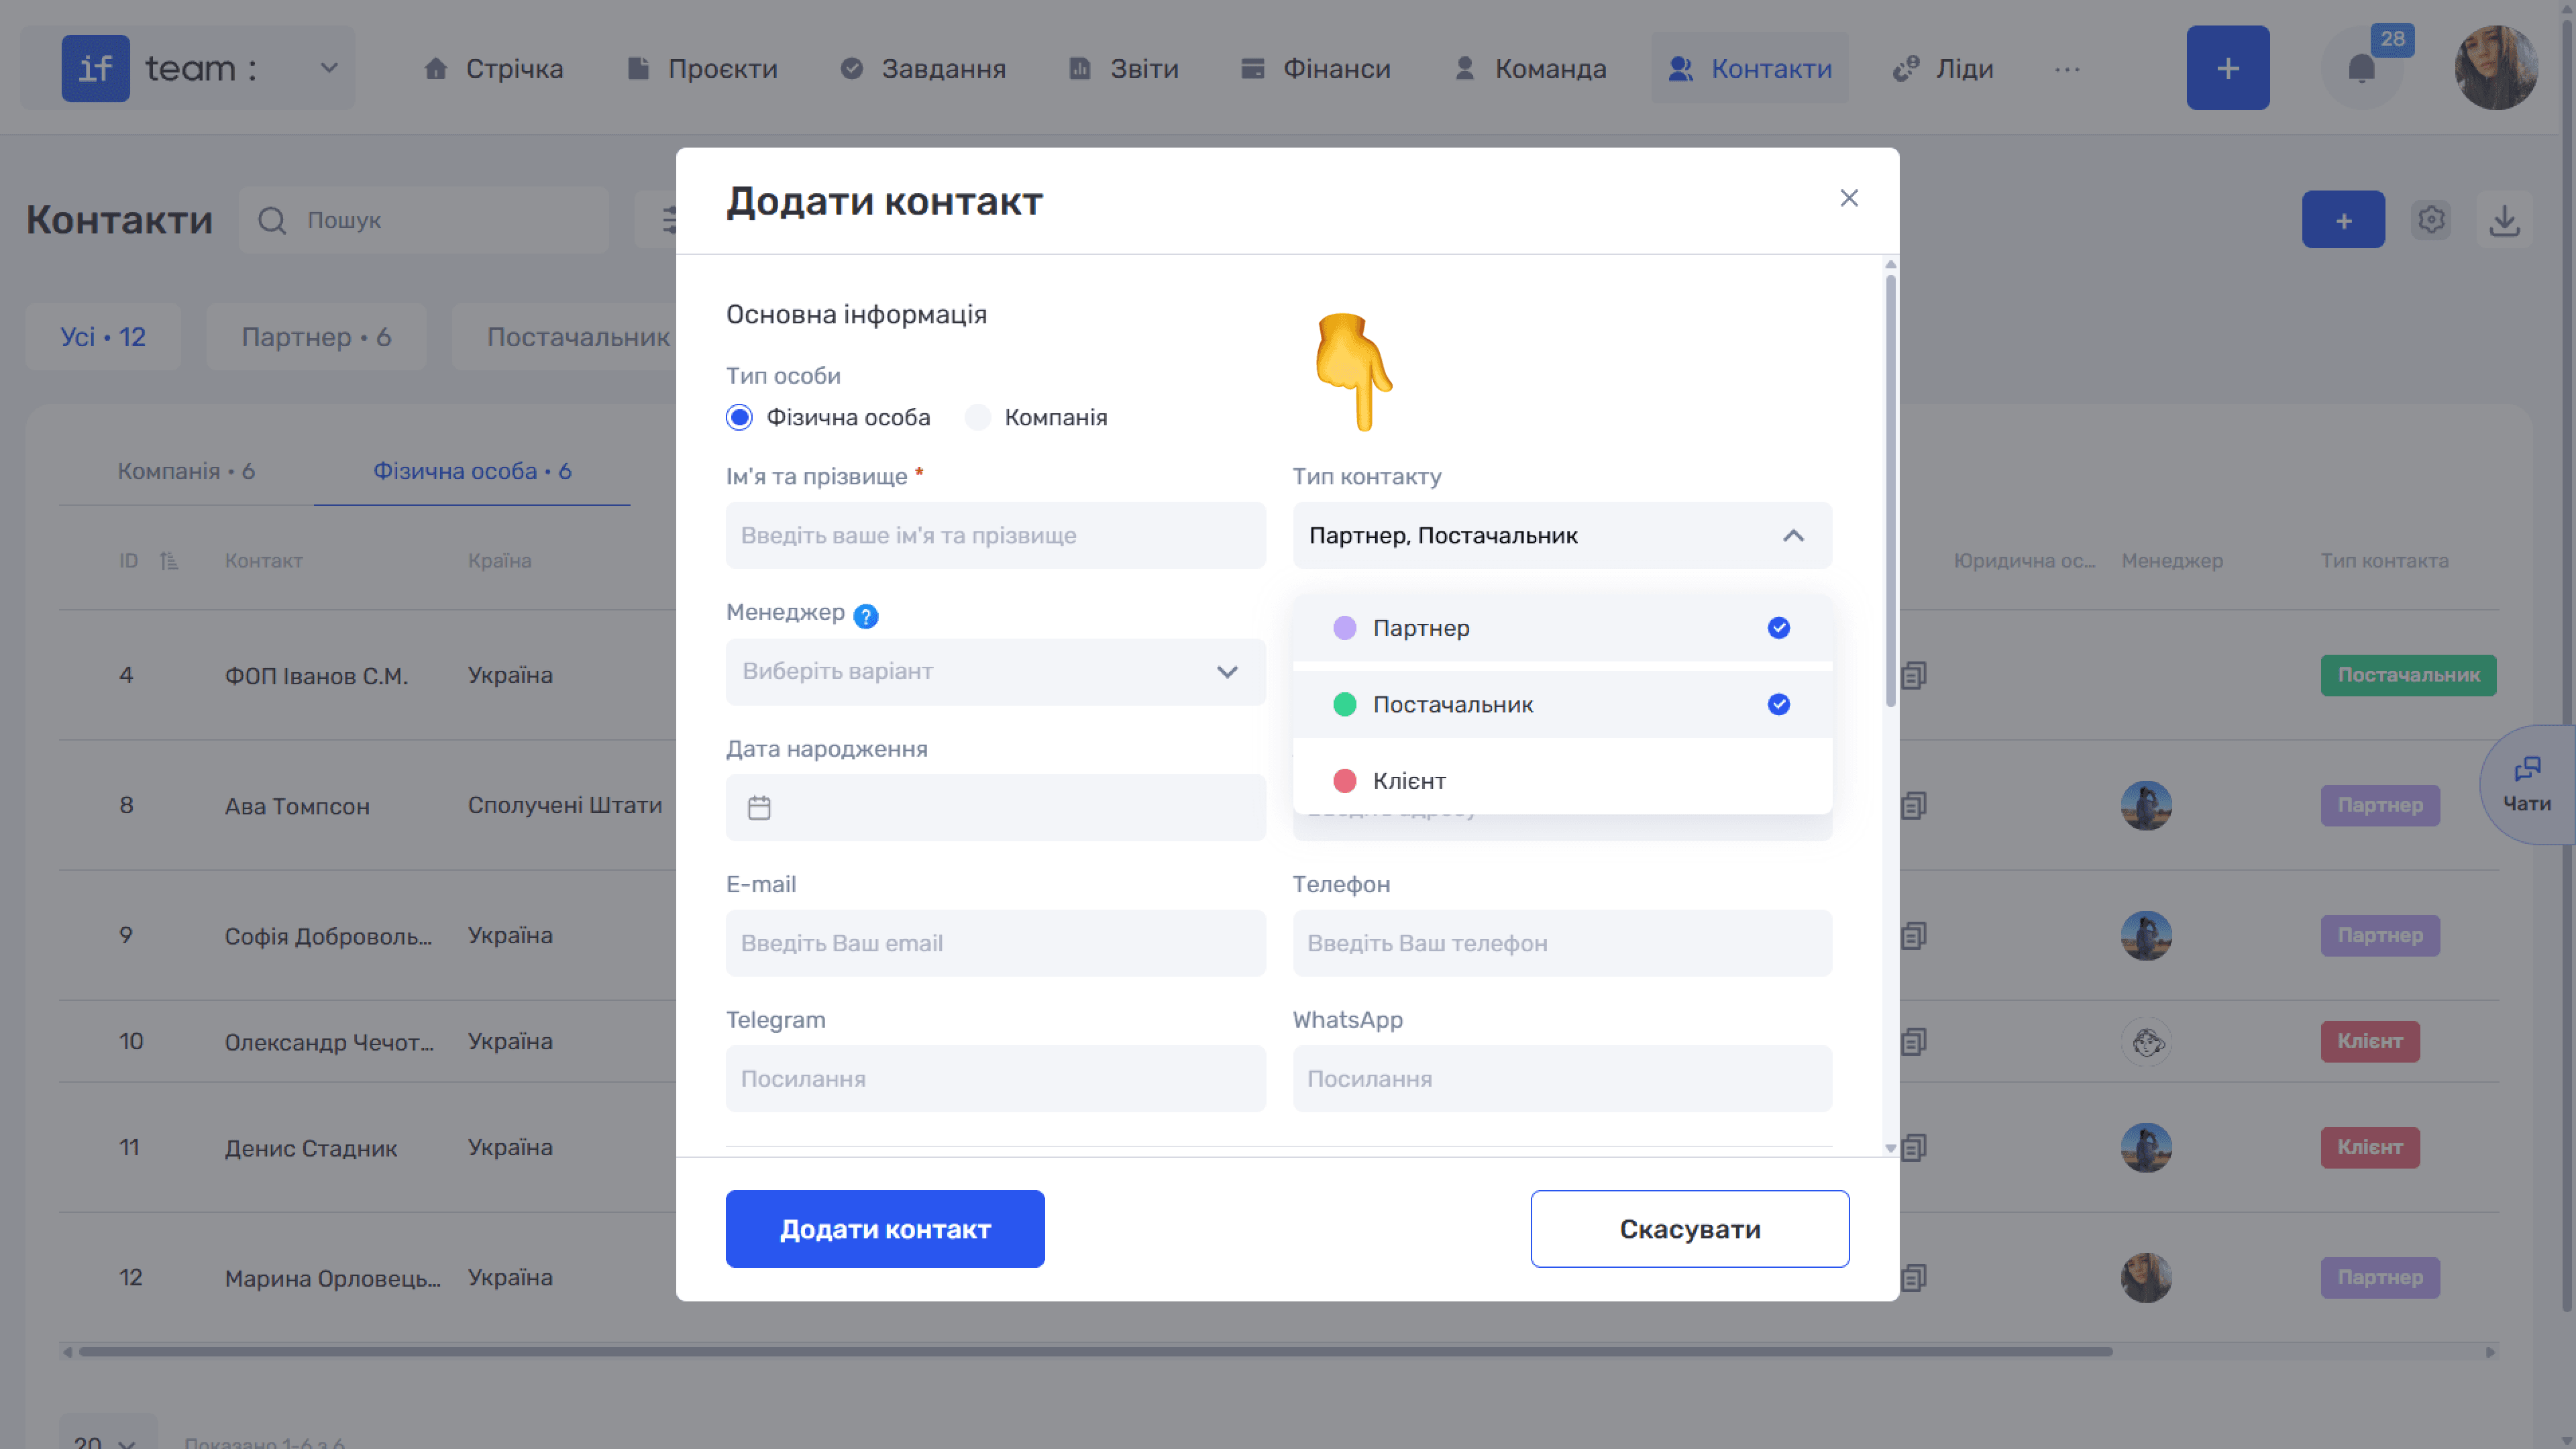Click the Скасувати button
2576x1449 pixels.
tap(1689, 1229)
